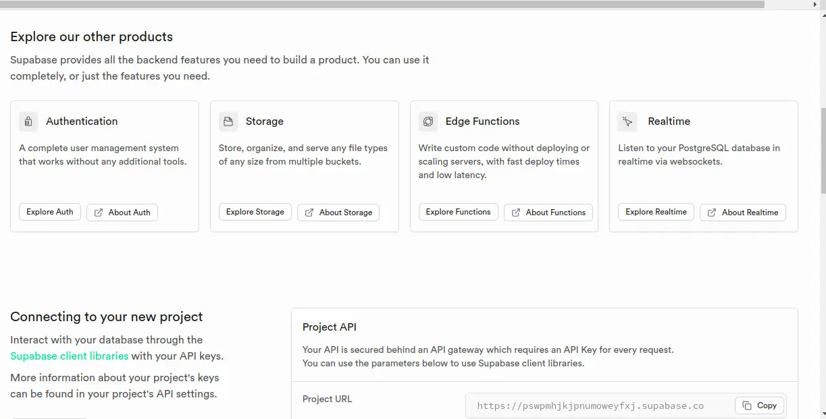Open the About Auth page

[x=122, y=213]
